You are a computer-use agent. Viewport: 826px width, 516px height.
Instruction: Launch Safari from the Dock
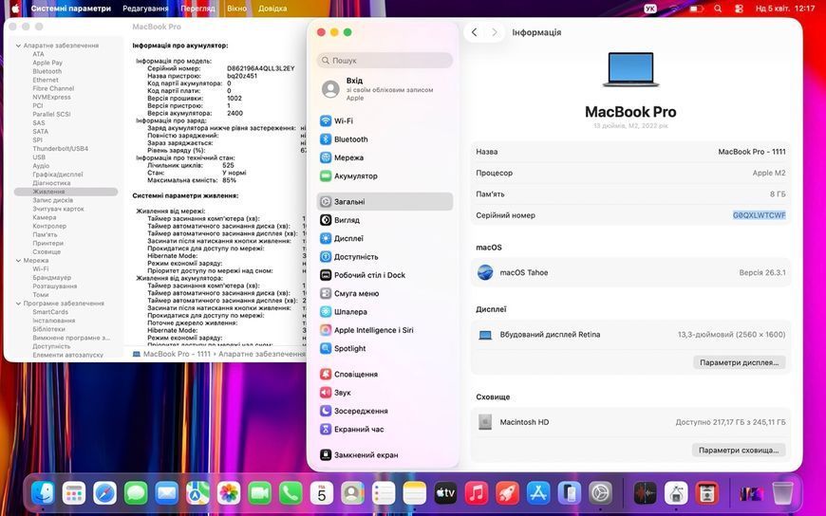coord(104,493)
